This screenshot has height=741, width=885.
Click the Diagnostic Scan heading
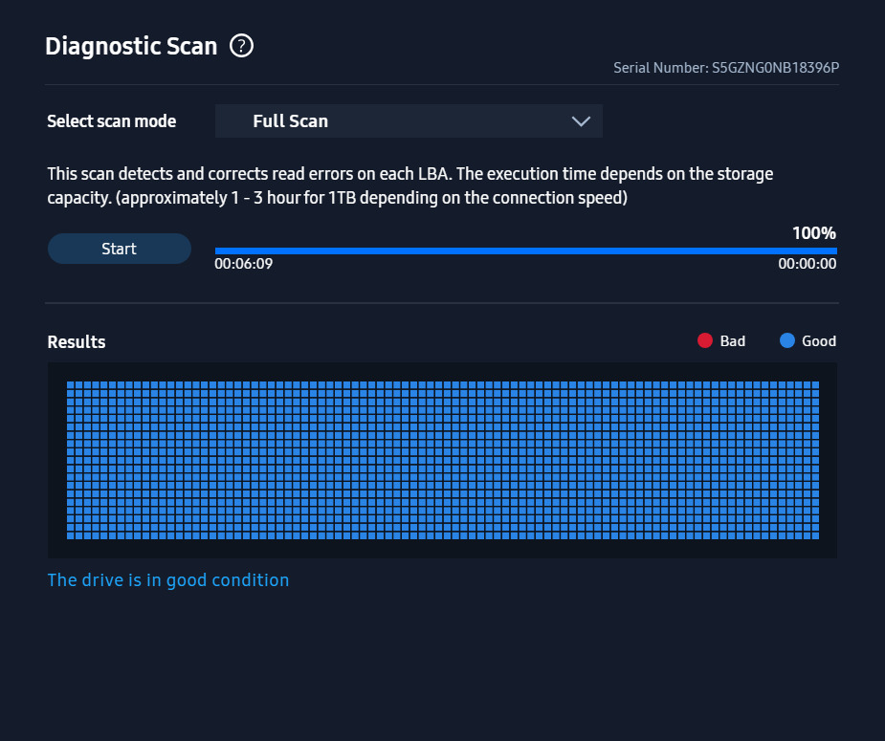(x=131, y=46)
